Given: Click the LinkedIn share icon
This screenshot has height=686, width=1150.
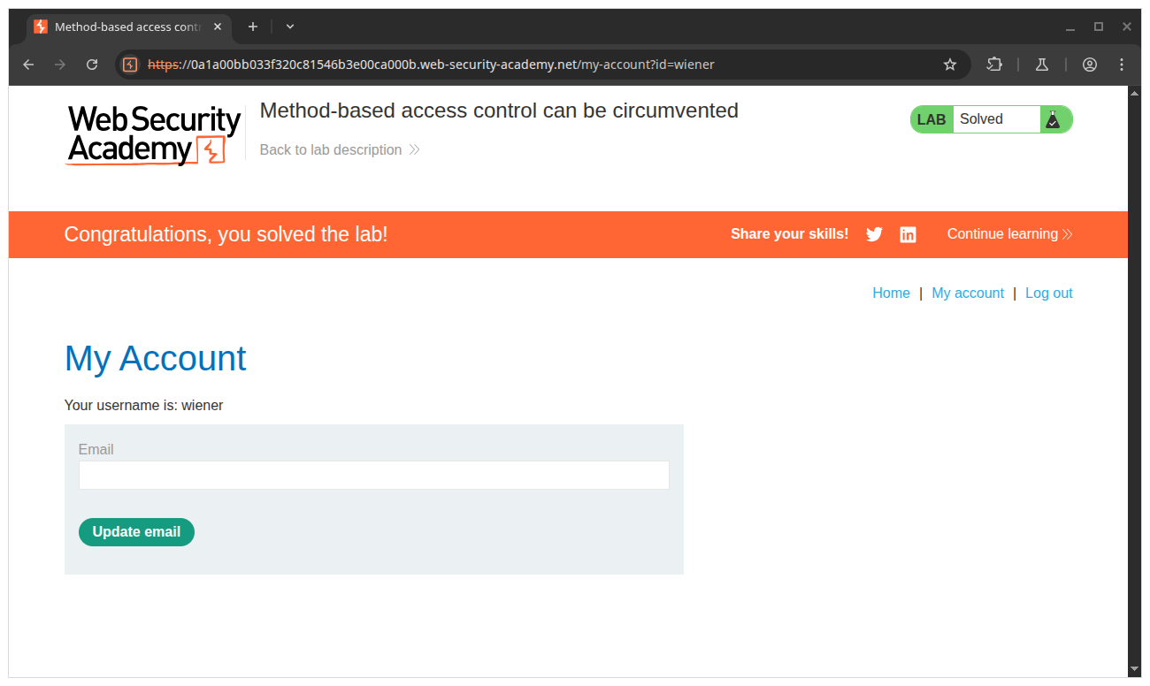Looking at the screenshot, I should pos(908,234).
